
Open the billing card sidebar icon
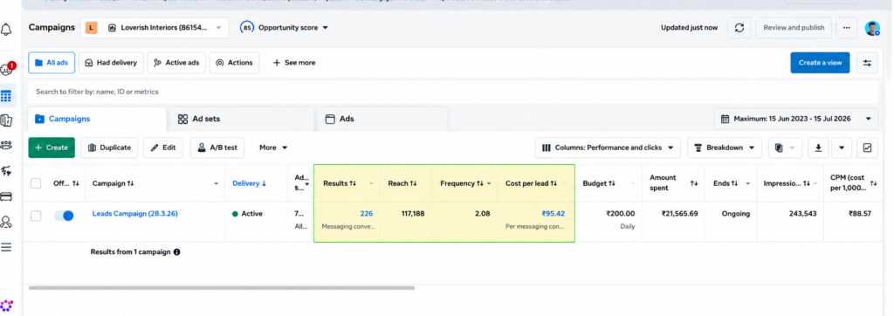[x=6, y=196]
